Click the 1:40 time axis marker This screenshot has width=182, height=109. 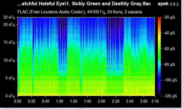tap(88, 101)
